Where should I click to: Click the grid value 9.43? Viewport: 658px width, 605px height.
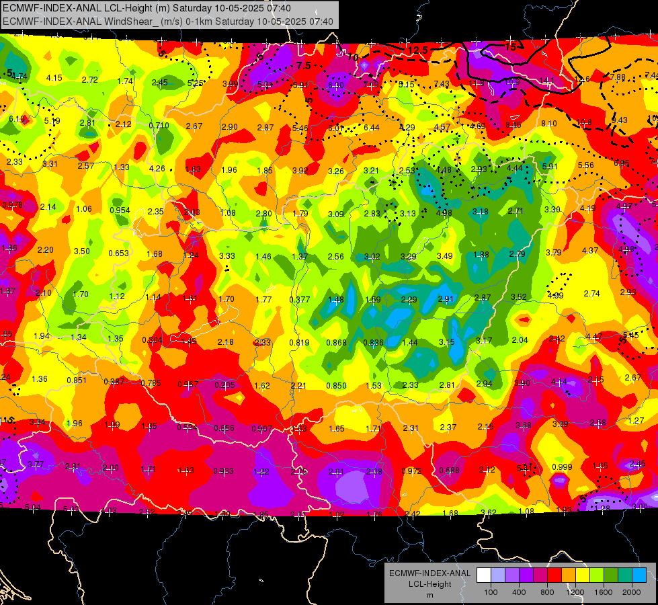[x=620, y=120]
